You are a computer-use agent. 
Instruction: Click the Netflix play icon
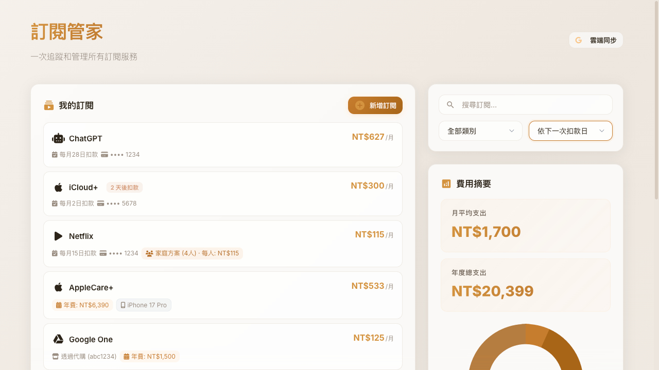point(58,236)
